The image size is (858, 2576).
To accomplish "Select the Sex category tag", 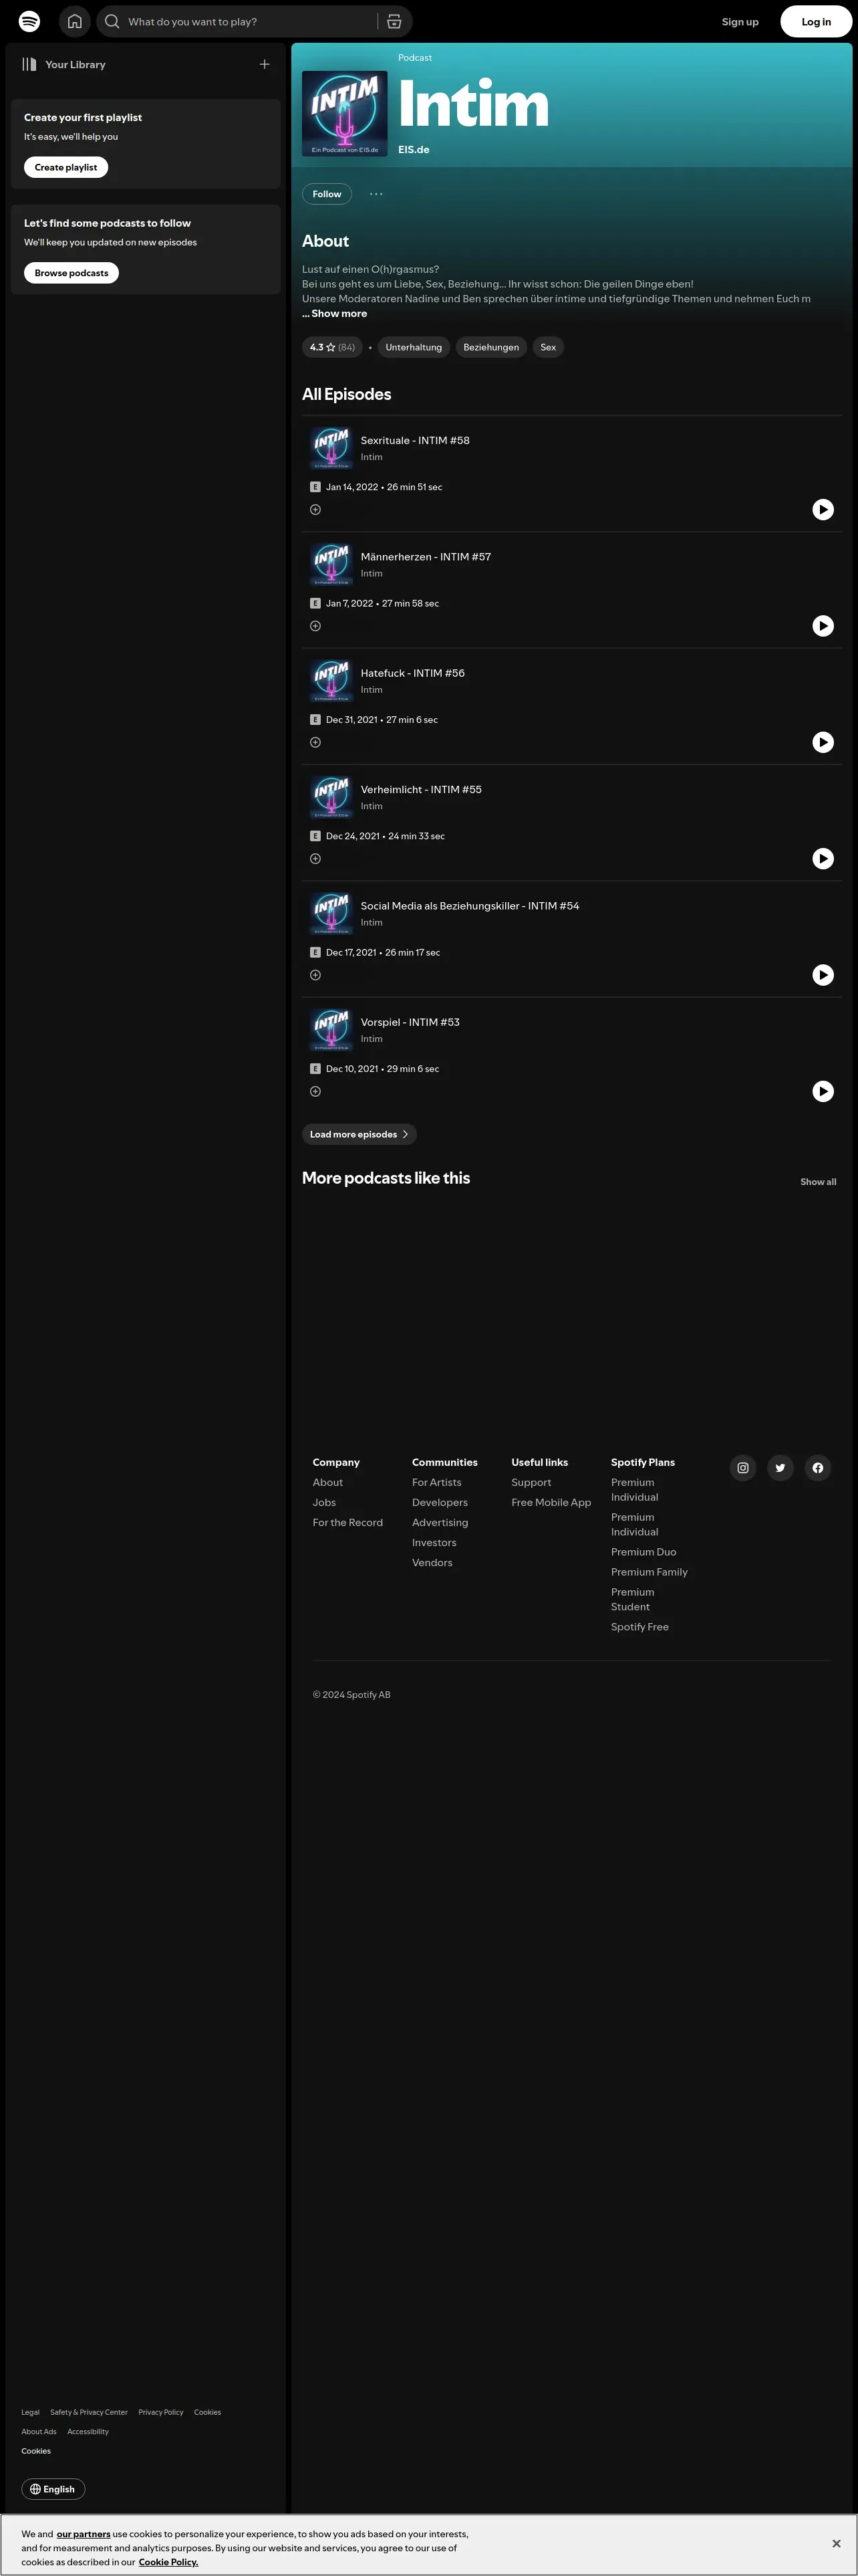I will (x=549, y=347).
